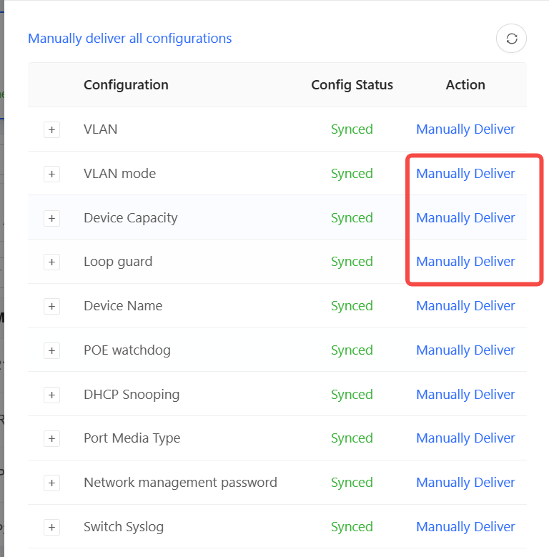Click the refresh icon button
Viewport: 549px width, 557px height.
click(x=511, y=39)
